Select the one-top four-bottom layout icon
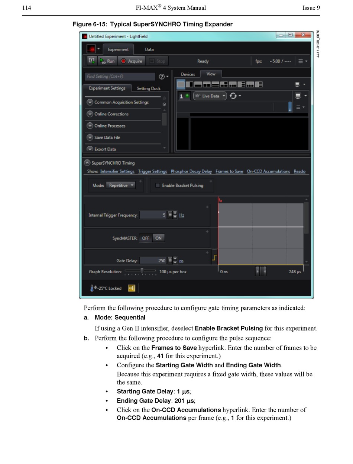Image resolution: width=353 pixels, height=464 pixels. tap(250, 84)
